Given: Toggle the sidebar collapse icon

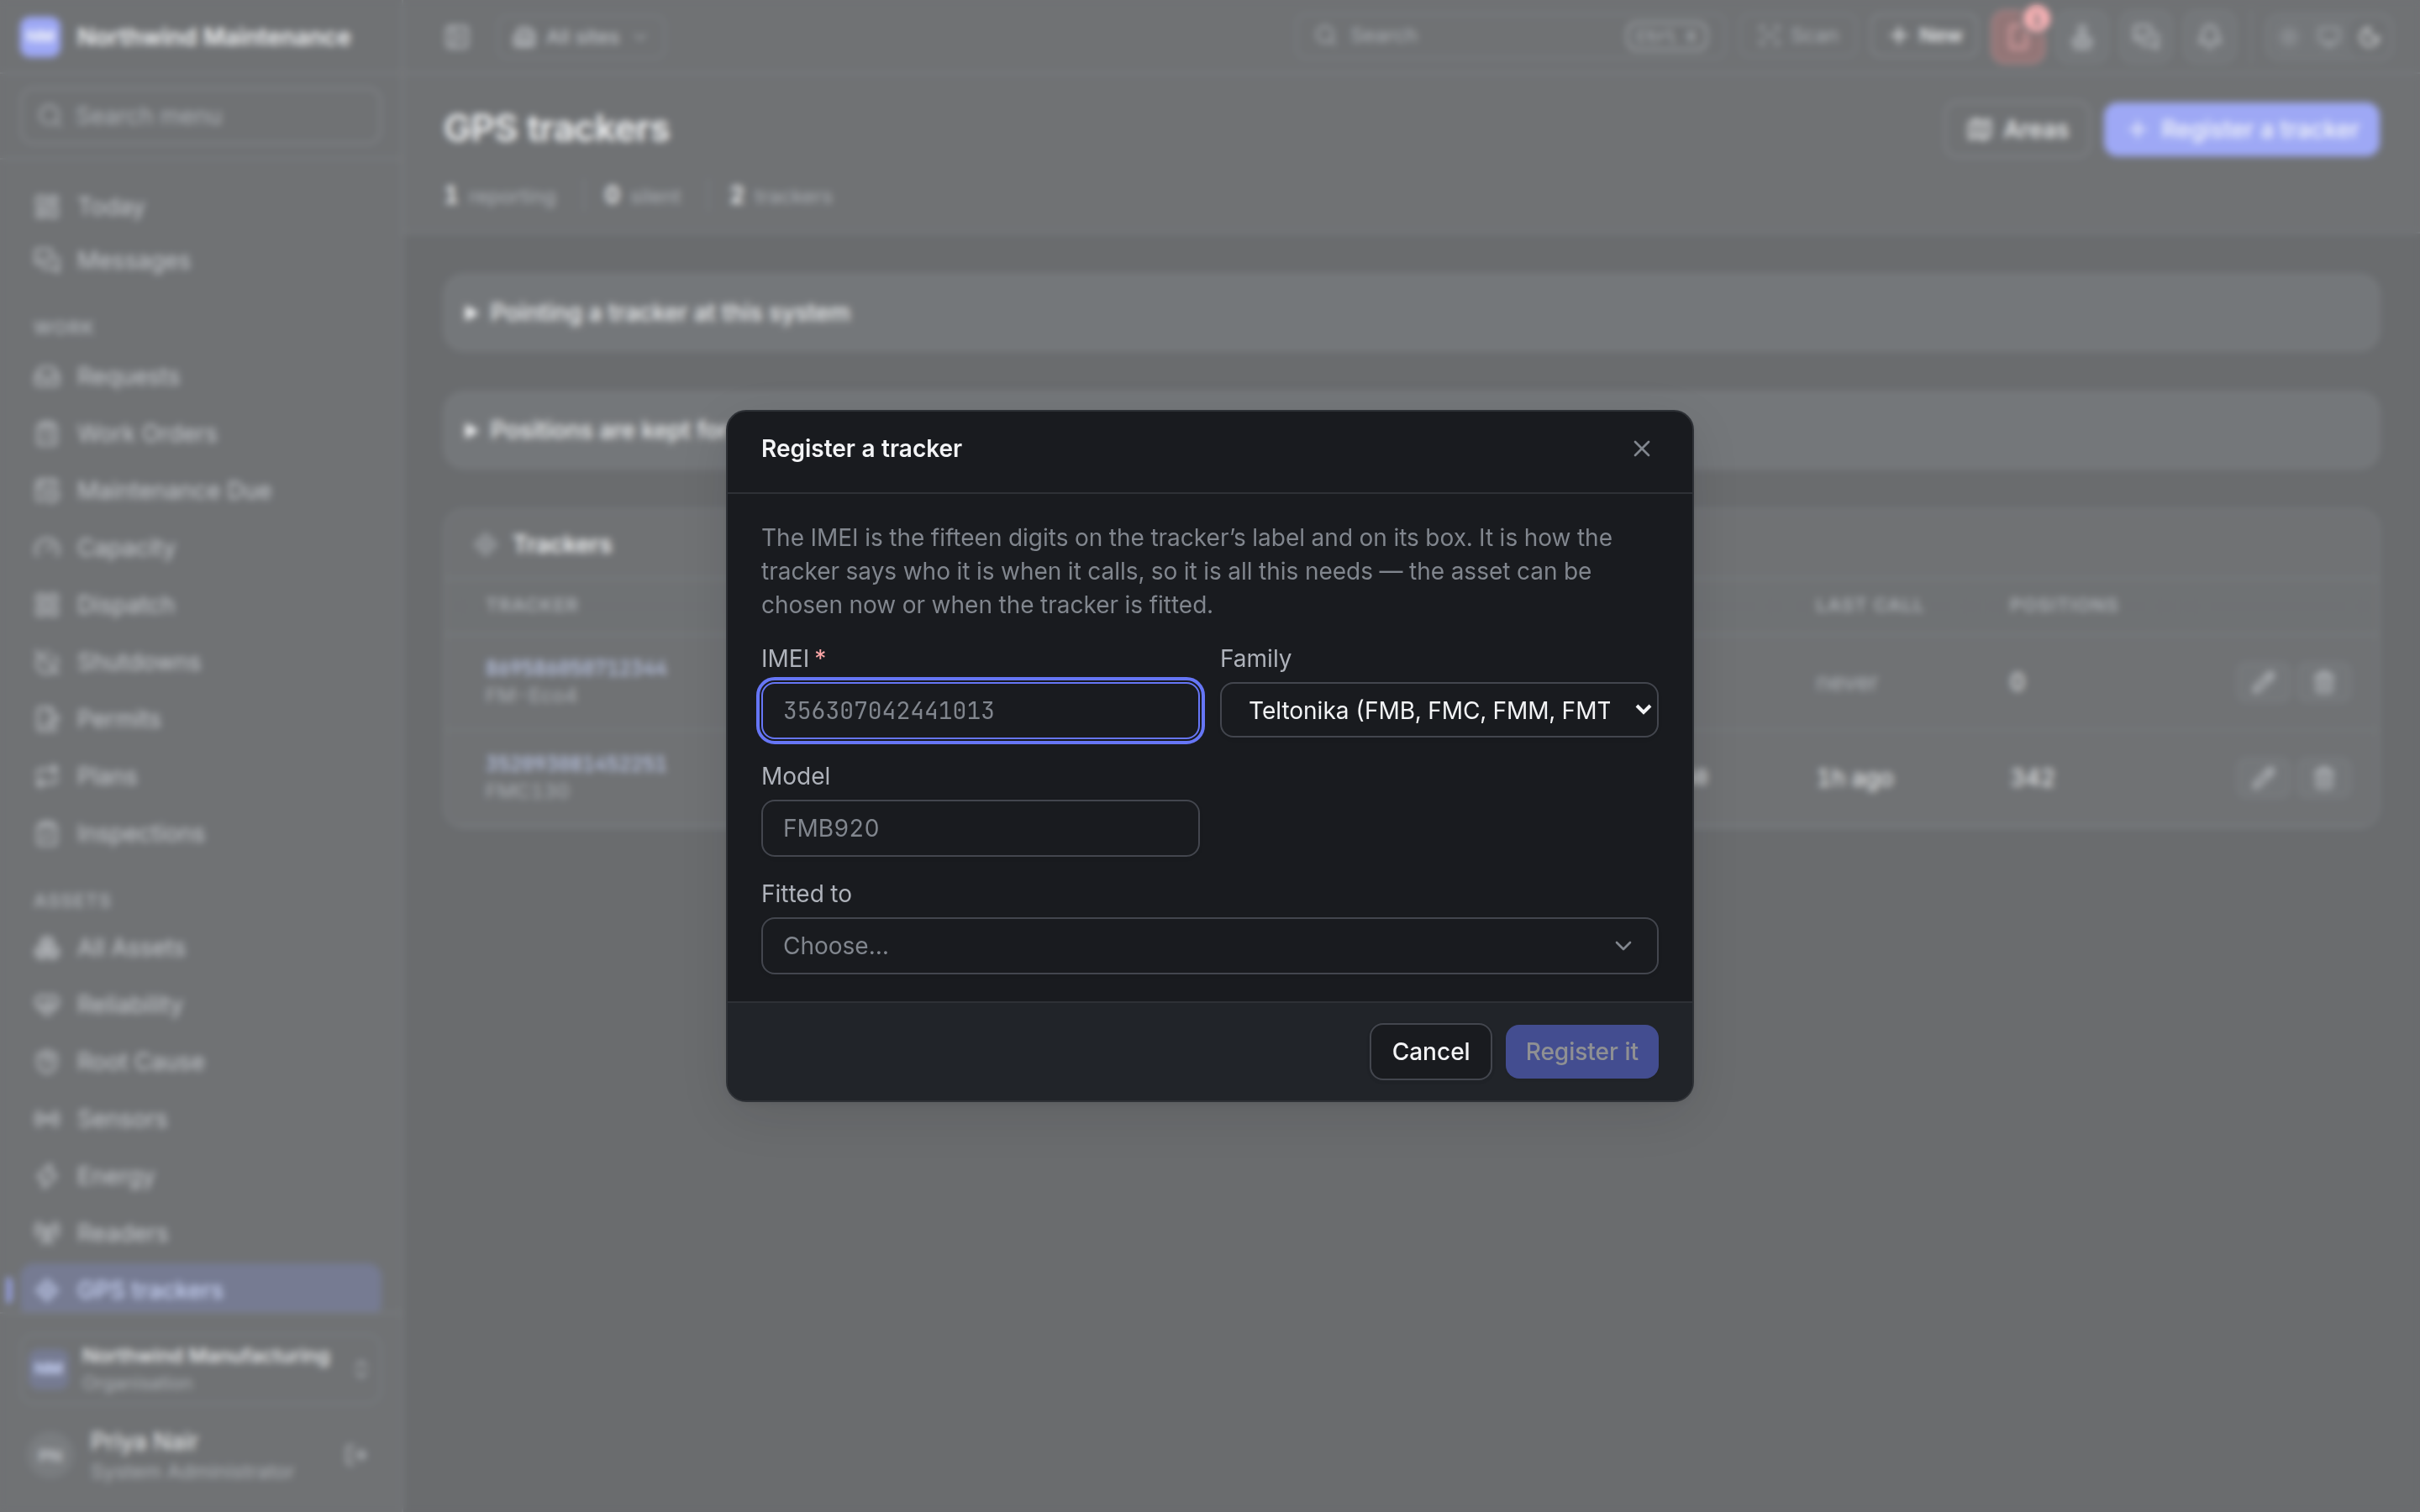Looking at the screenshot, I should click(x=457, y=37).
